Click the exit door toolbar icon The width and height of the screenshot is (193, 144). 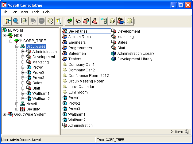pos(7,21)
